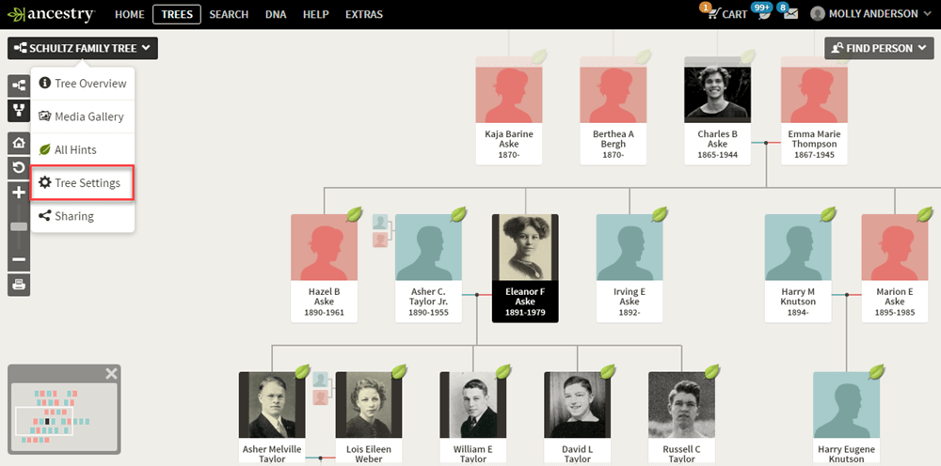Image resolution: width=941 pixels, height=466 pixels.
Task: Zoom out with the minus icon
Action: 19,259
